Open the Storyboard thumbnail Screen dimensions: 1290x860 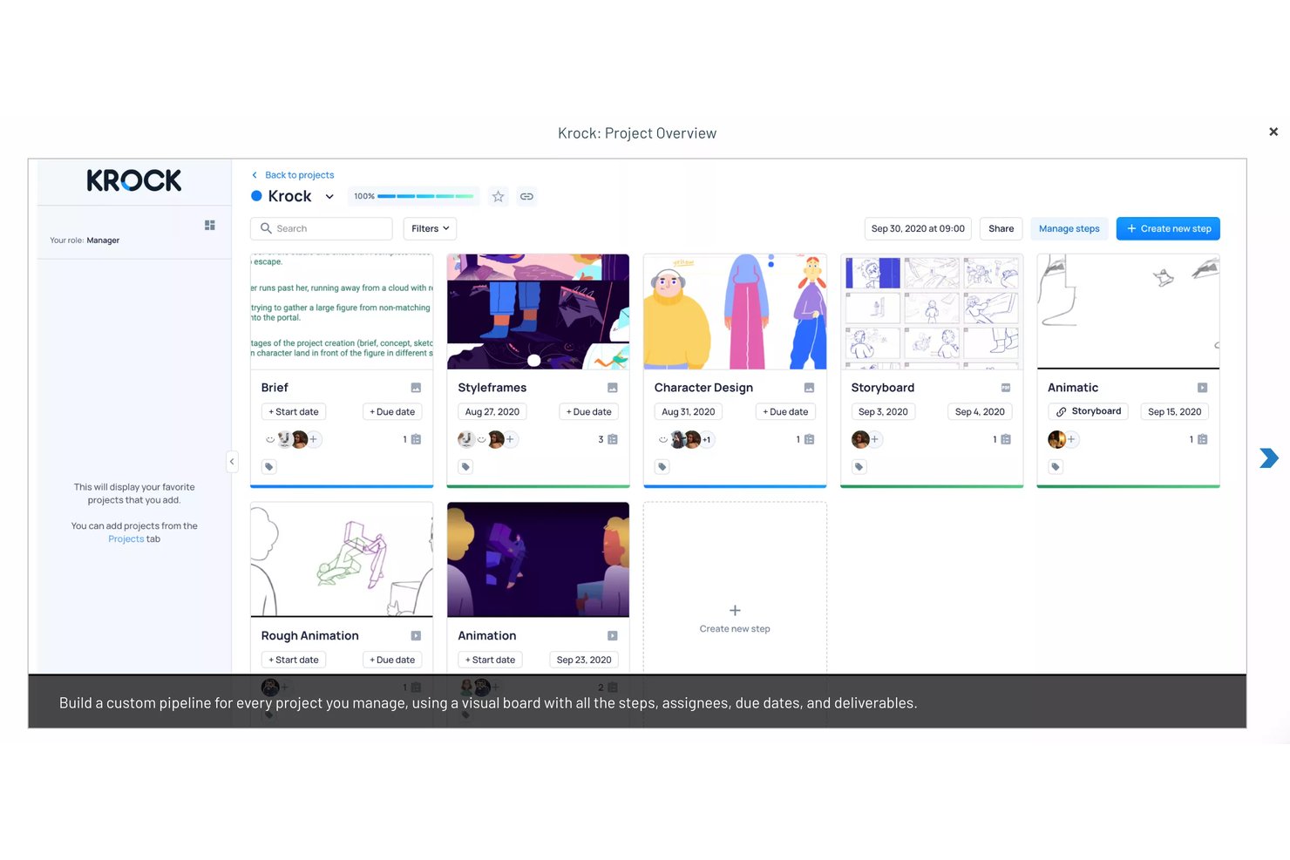pyautogui.click(x=932, y=312)
